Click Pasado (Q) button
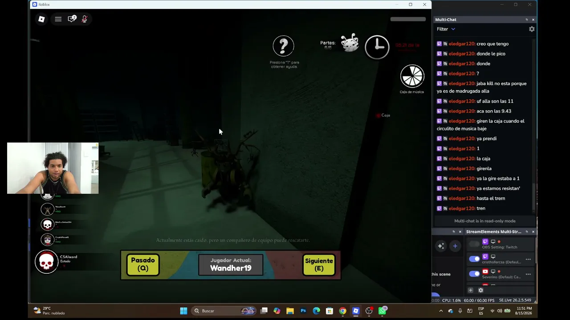570x320 pixels. tap(143, 264)
